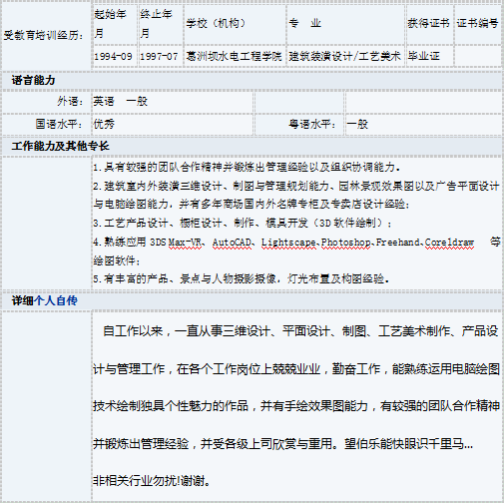Click the underlined word AutoCAD
504x503 pixels.
click(x=232, y=243)
